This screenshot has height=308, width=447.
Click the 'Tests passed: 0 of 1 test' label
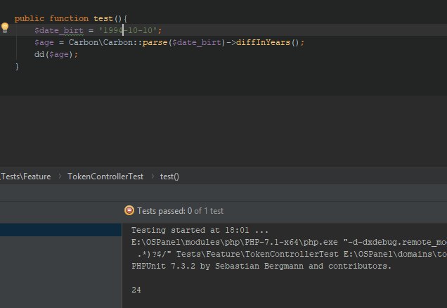[180, 211]
